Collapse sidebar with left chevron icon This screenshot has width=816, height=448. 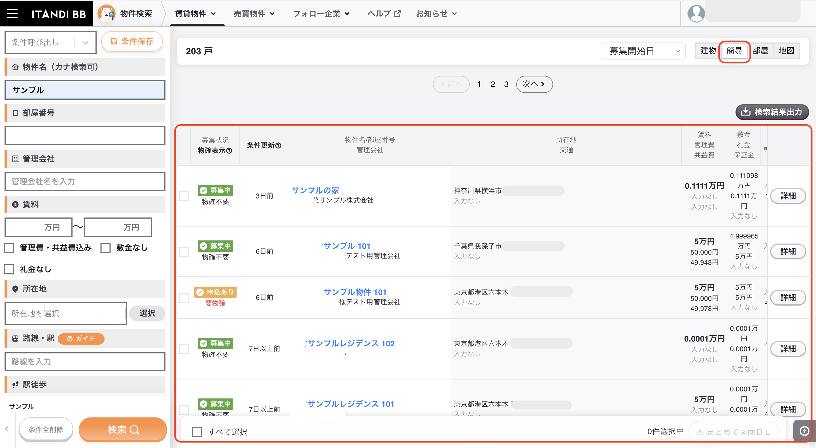[7, 429]
